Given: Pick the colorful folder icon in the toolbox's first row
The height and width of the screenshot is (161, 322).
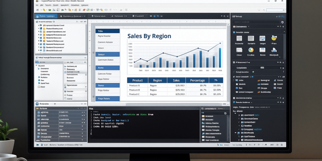Looking at the screenshot, I should (x=274, y=38).
